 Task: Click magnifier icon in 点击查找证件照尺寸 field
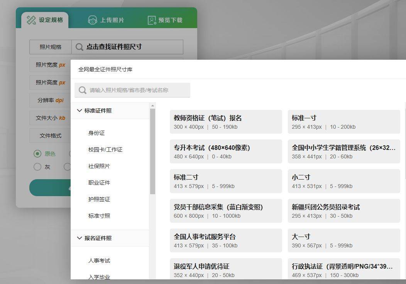click(x=79, y=47)
